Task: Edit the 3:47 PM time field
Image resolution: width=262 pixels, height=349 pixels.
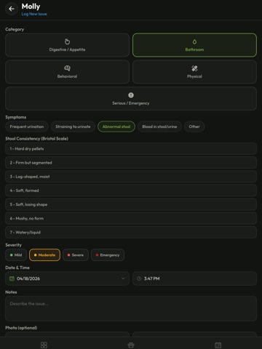Action: click(194, 278)
